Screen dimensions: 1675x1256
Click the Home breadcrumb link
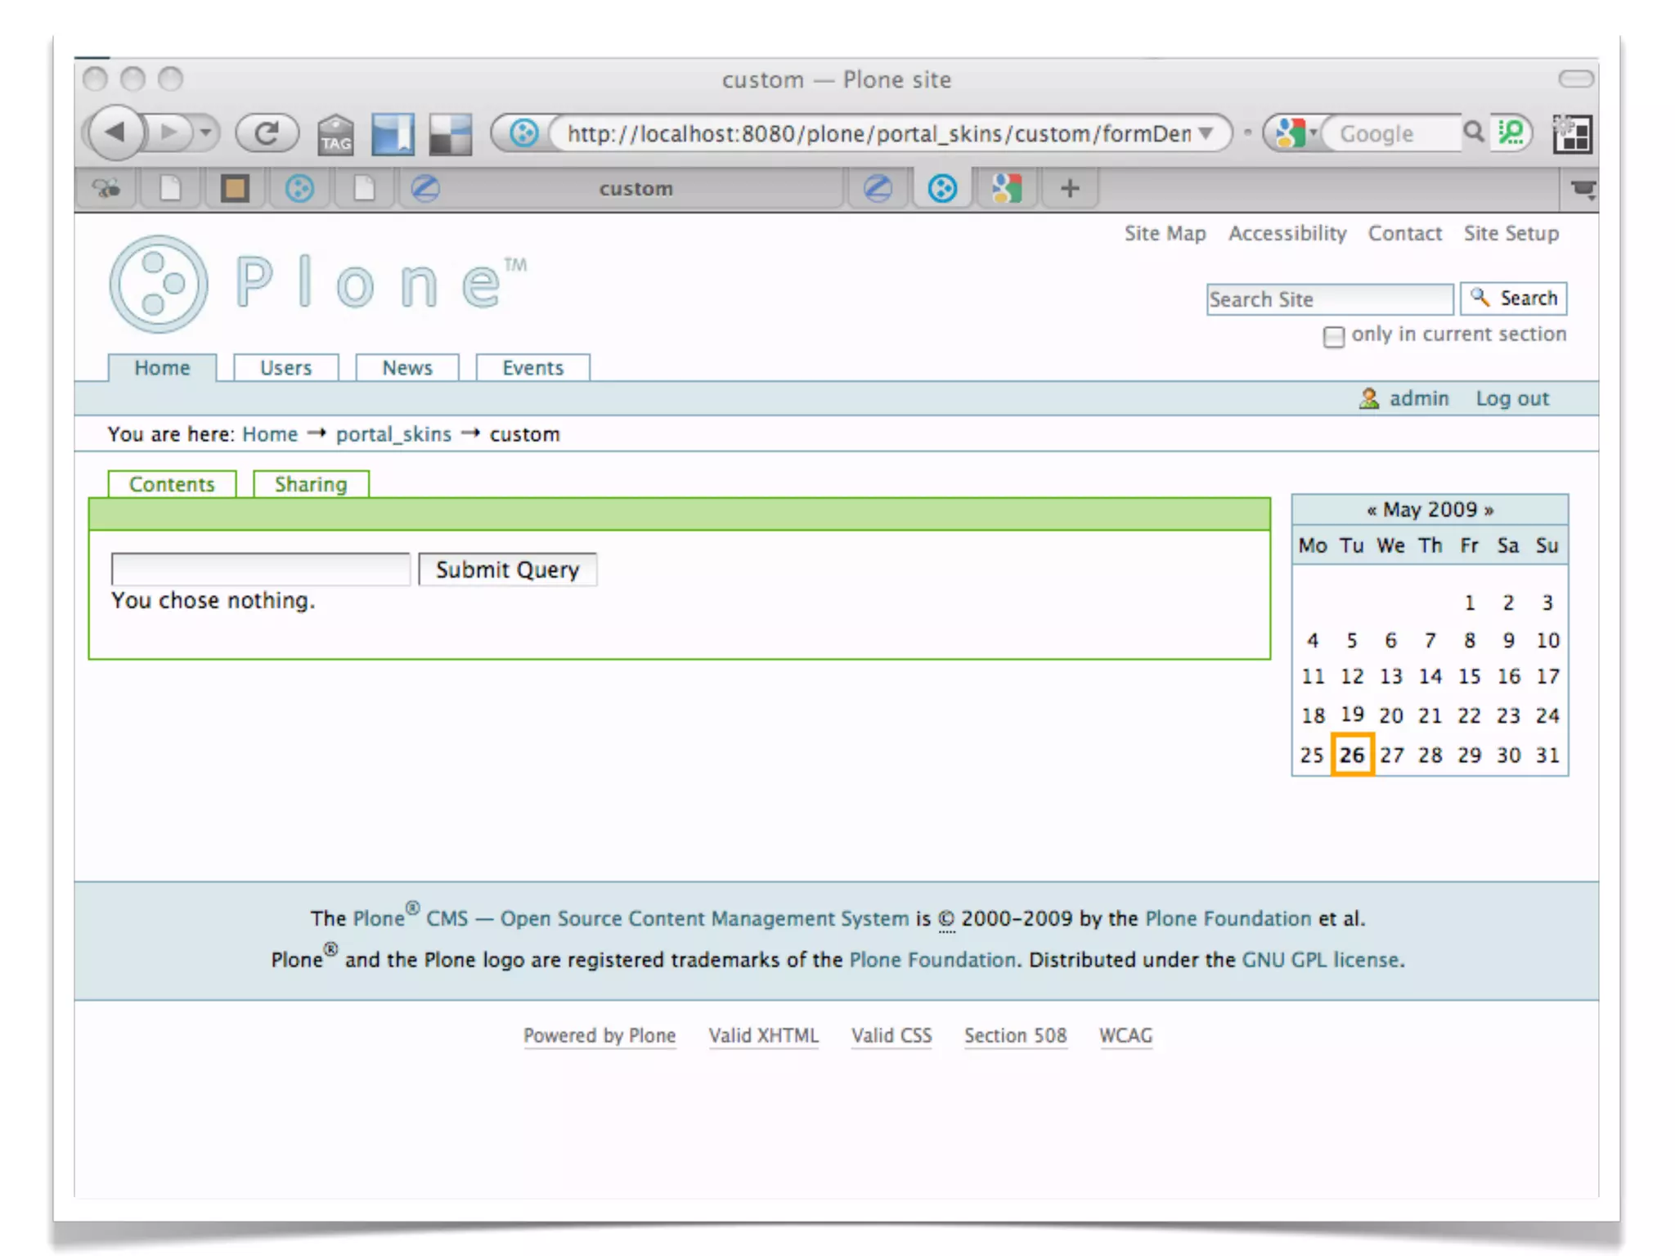coord(270,434)
